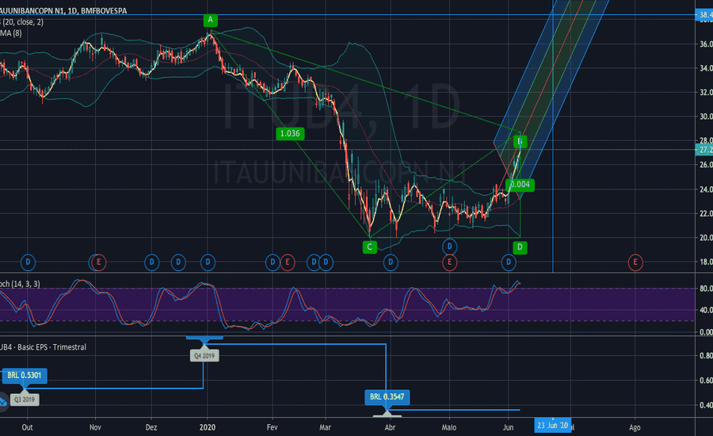The width and height of the screenshot is (713, 436).
Task: Click the green pattern point label A
Action: tap(210, 20)
